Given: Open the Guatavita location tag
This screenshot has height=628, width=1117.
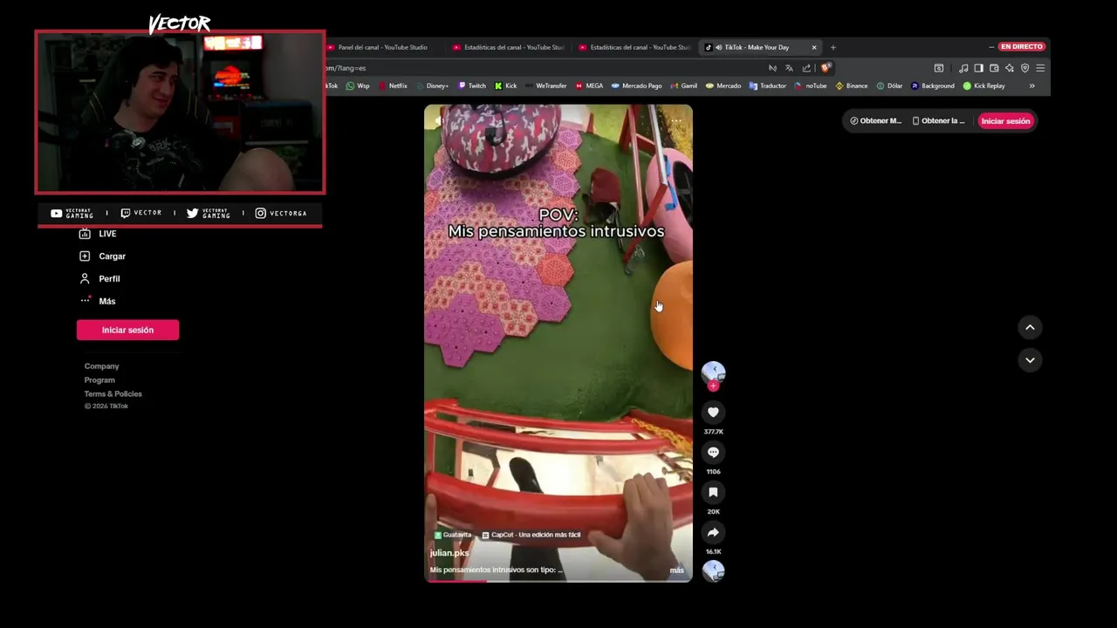Looking at the screenshot, I should [x=453, y=535].
